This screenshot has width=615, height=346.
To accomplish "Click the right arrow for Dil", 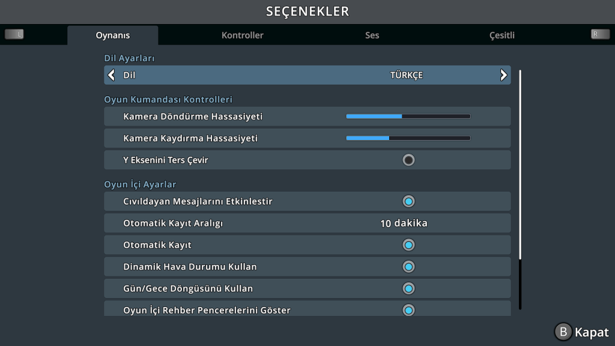I will click(503, 75).
